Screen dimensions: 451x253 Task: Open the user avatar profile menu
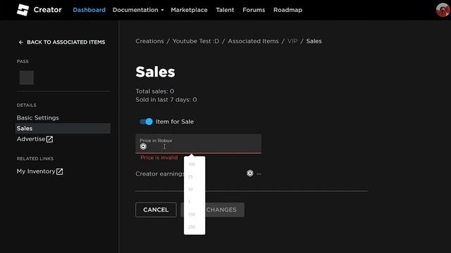tap(443, 10)
